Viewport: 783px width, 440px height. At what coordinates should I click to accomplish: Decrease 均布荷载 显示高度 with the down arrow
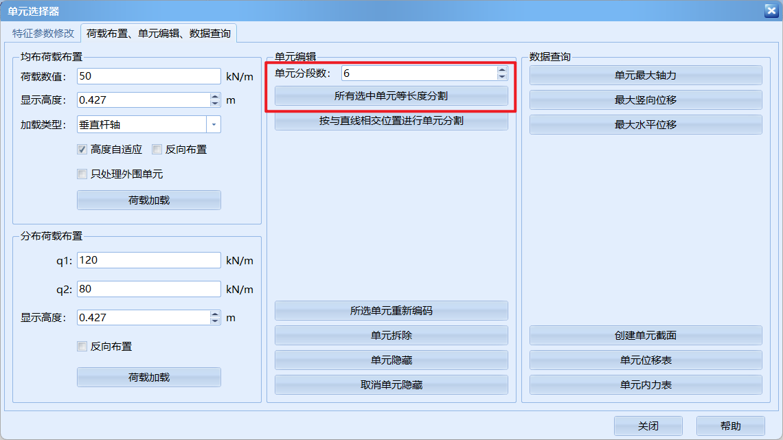[x=215, y=104]
